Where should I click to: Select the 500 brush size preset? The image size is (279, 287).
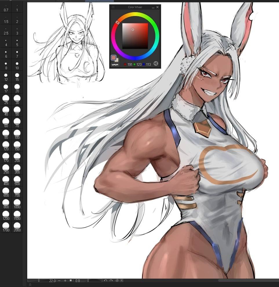click(x=17, y=180)
